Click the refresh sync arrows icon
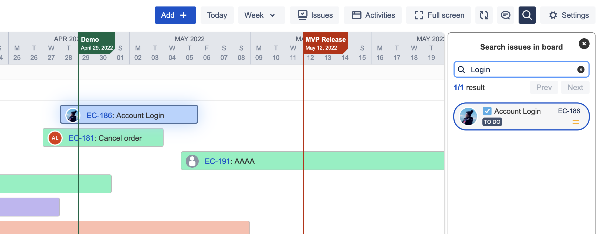Screen dimensions: 602x234 (484, 15)
